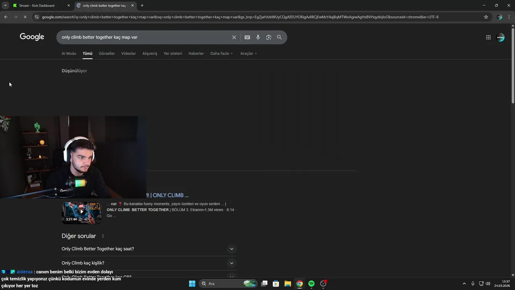
Task: Open Chrome three-dot menu
Action: pyautogui.click(x=509, y=17)
